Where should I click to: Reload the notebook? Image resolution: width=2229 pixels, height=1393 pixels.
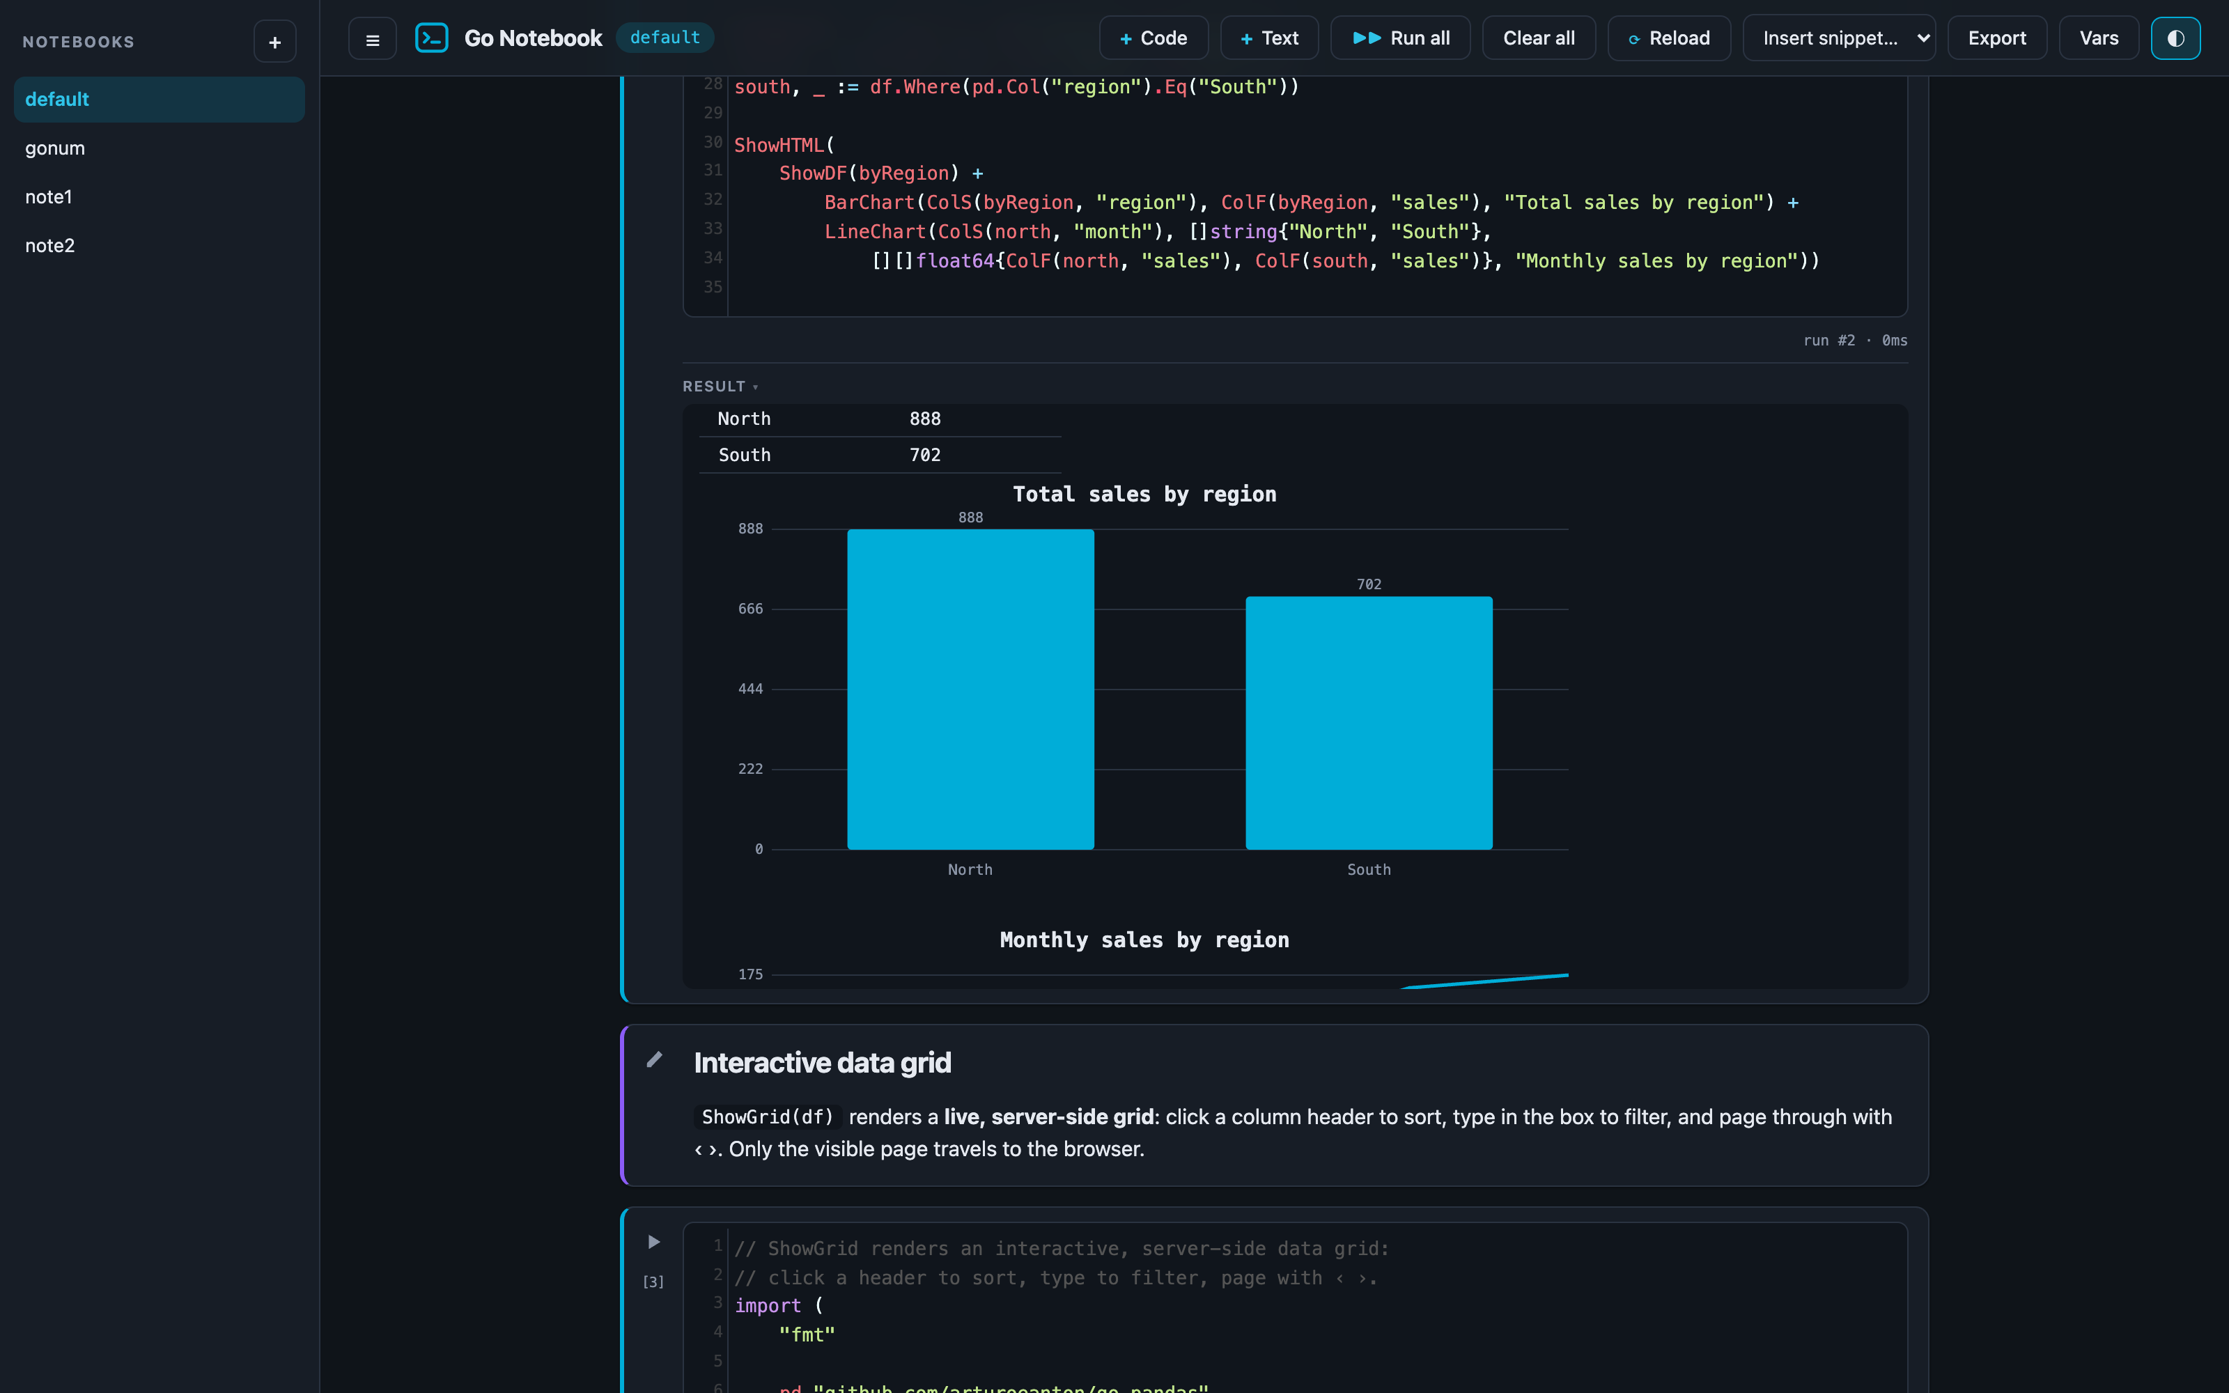tap(1668, 39)
